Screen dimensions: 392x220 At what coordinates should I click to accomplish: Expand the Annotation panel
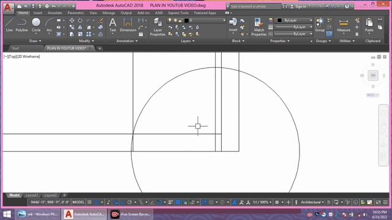click(x=127, y=41)
